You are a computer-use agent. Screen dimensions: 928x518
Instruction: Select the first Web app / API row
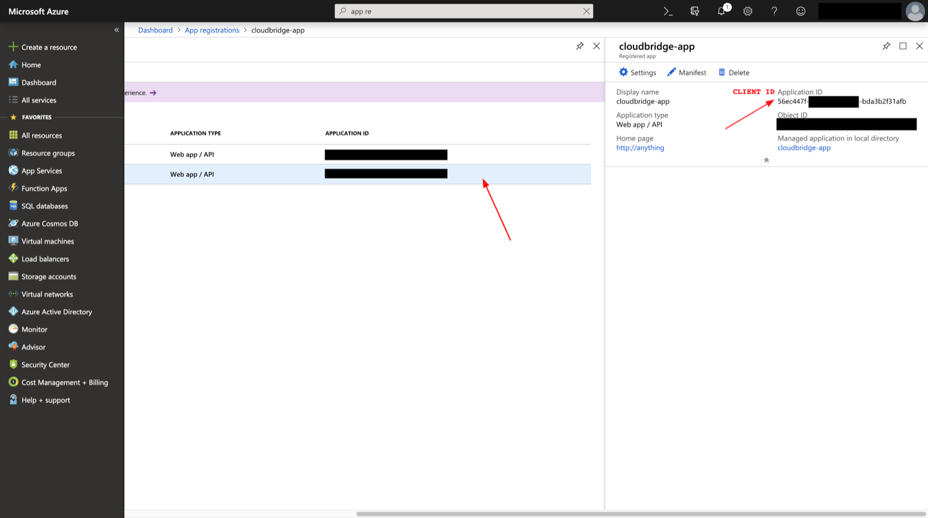(358, 155)
